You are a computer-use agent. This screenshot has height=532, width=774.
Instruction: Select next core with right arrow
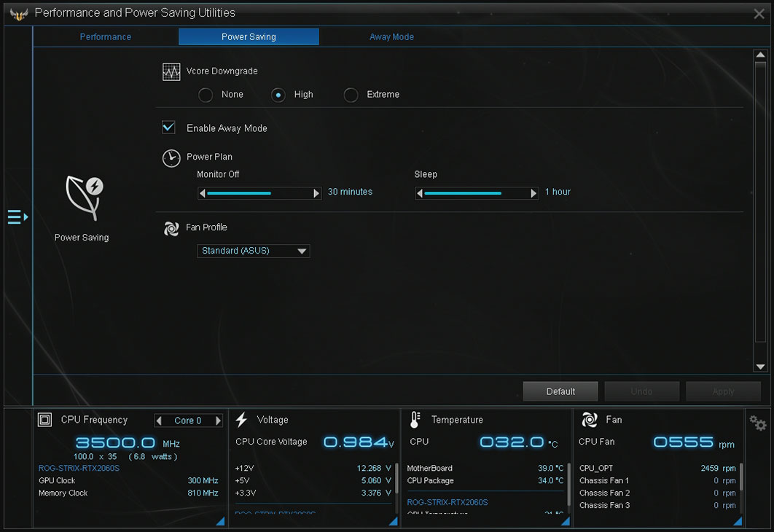tap(218, 420)
